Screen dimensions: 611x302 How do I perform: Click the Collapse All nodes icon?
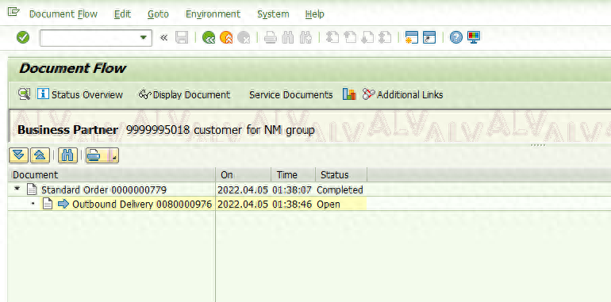pos(40,155)
